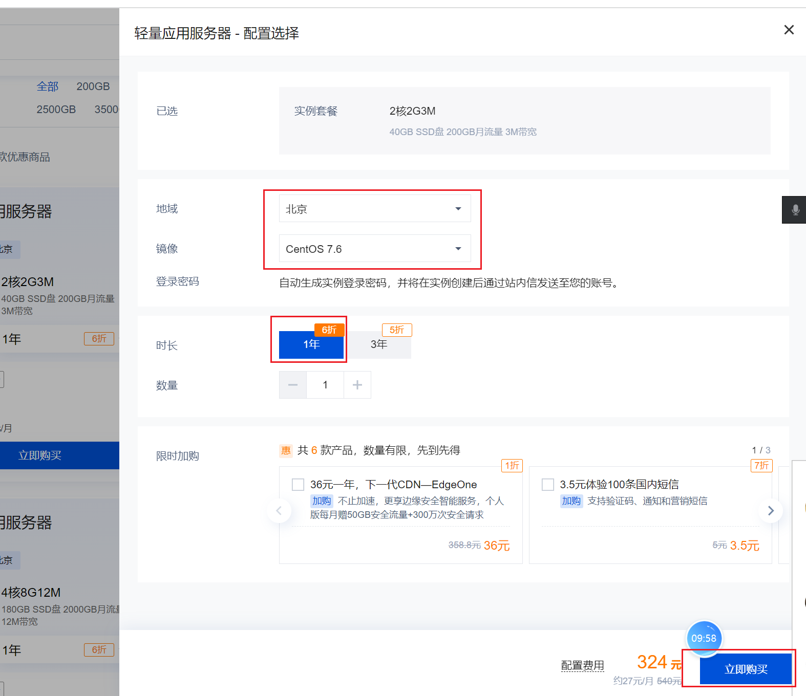Check the 36元 EdgeOne CDN add-on
This screenshot has width=806, height=696.
click(298, 485)
